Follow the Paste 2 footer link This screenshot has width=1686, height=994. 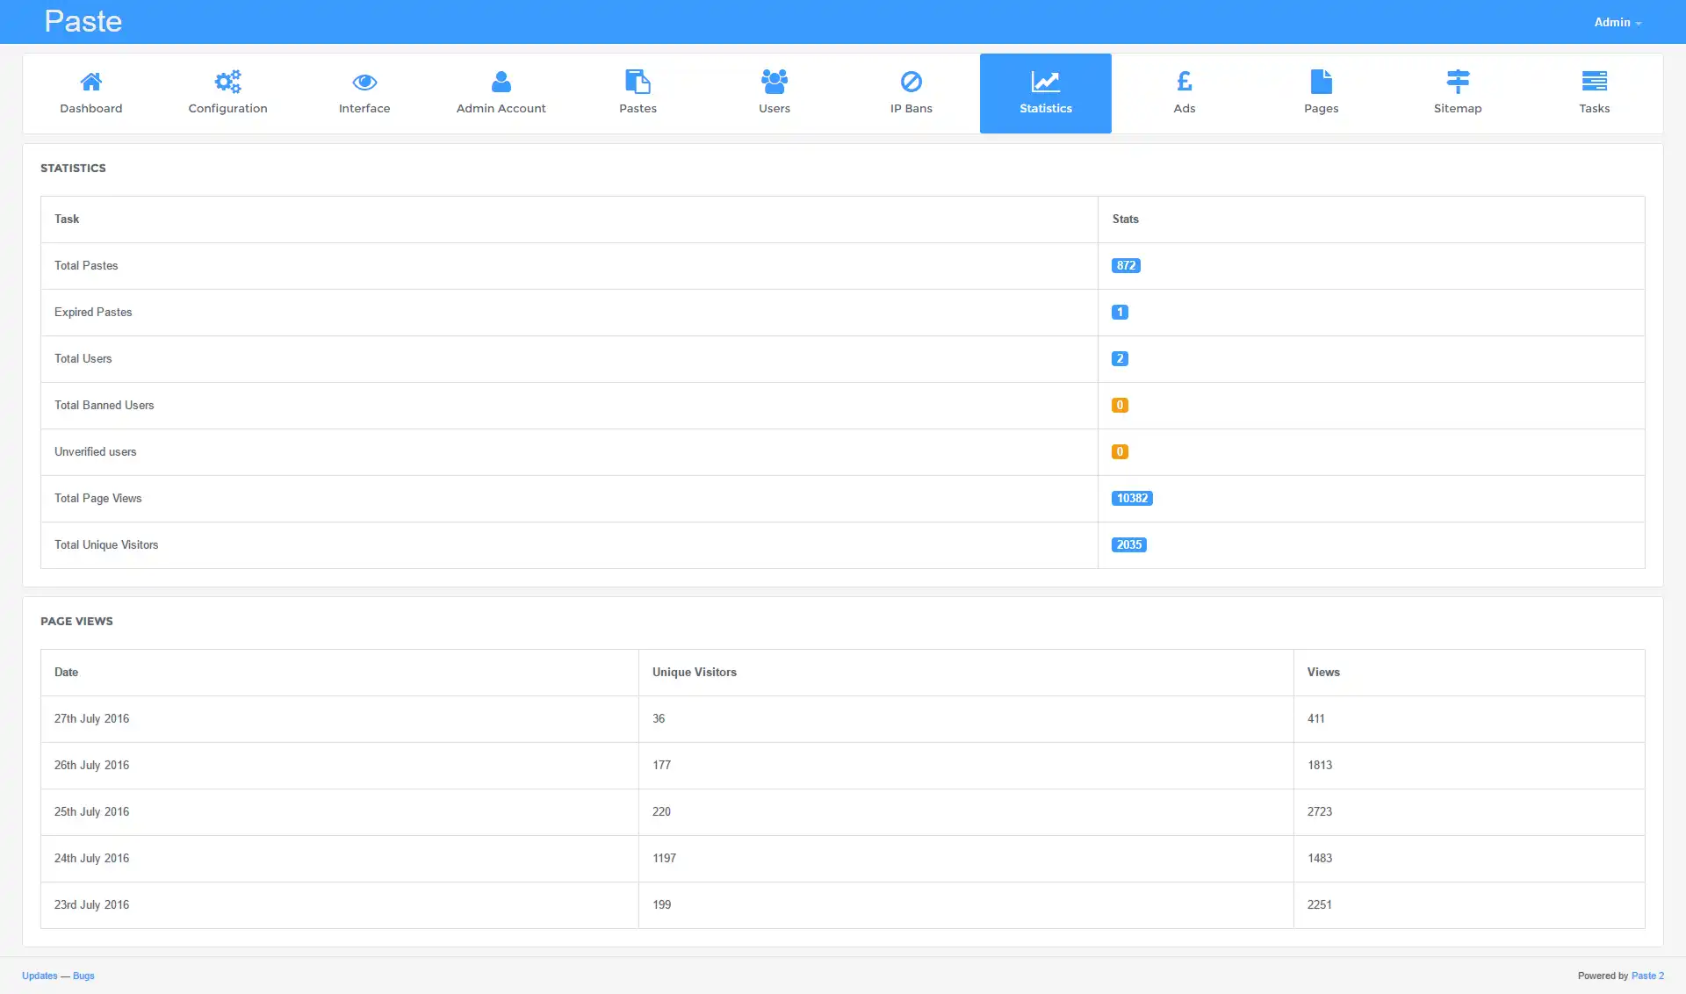[x=1647, y=976]
